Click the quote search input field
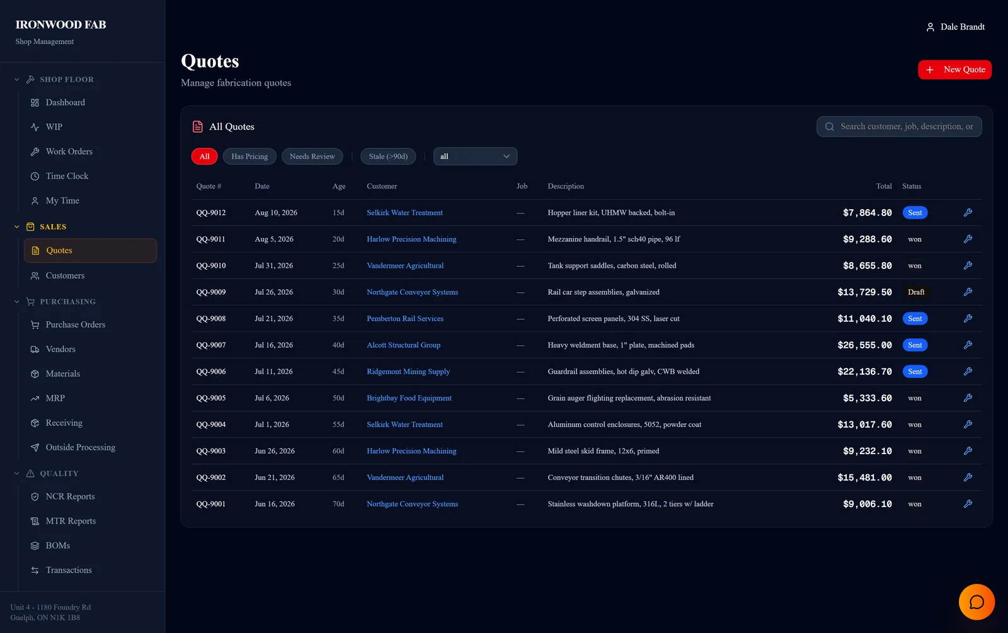Image resolution: width=1008 pixels, height=633 pixels. 899,127
